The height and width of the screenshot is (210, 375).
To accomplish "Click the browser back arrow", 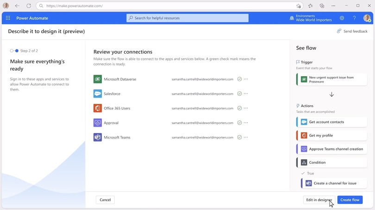I will click(17, 6).
